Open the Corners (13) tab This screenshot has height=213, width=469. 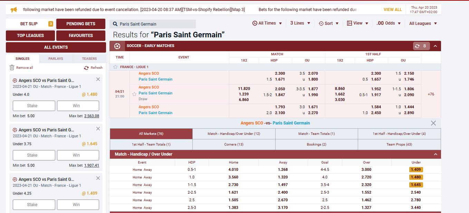pyautogui.click(x=234, y=145)
